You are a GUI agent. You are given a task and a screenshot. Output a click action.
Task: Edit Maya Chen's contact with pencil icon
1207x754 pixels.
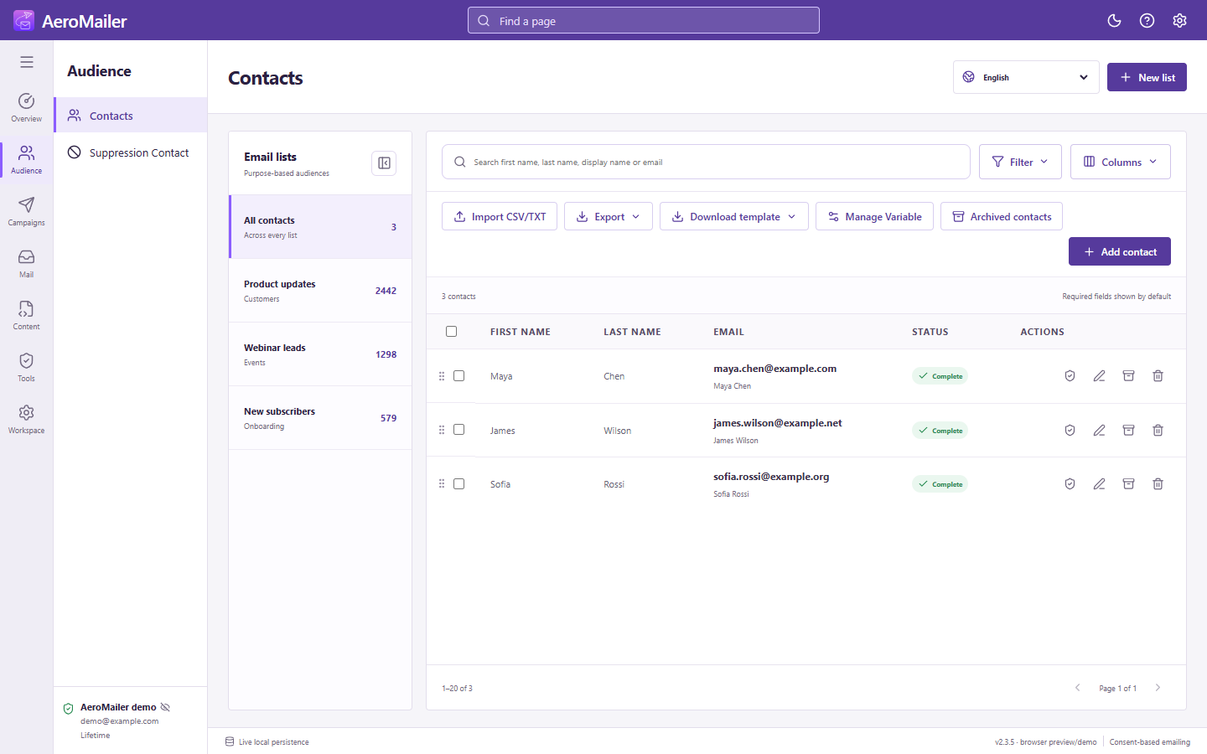[x=1099, y=376]
